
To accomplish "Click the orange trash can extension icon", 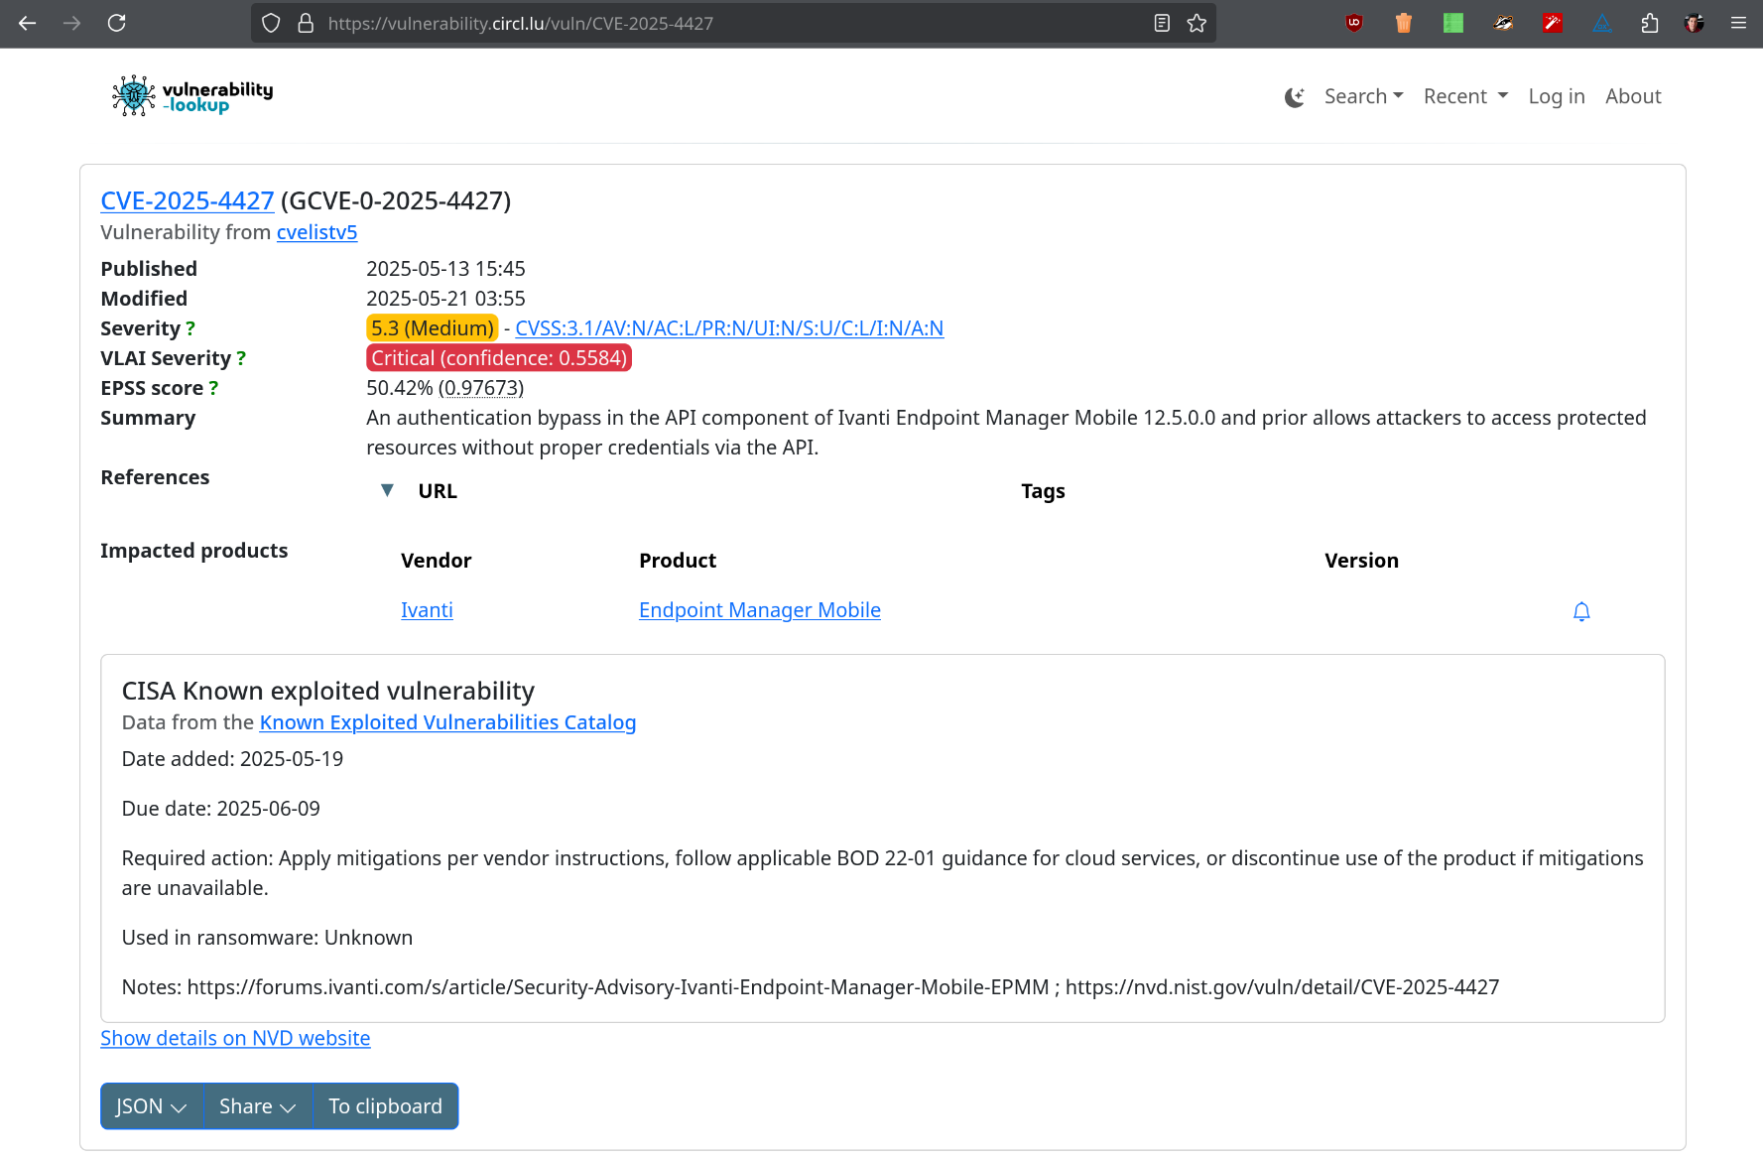I will tap(1403, 23).
